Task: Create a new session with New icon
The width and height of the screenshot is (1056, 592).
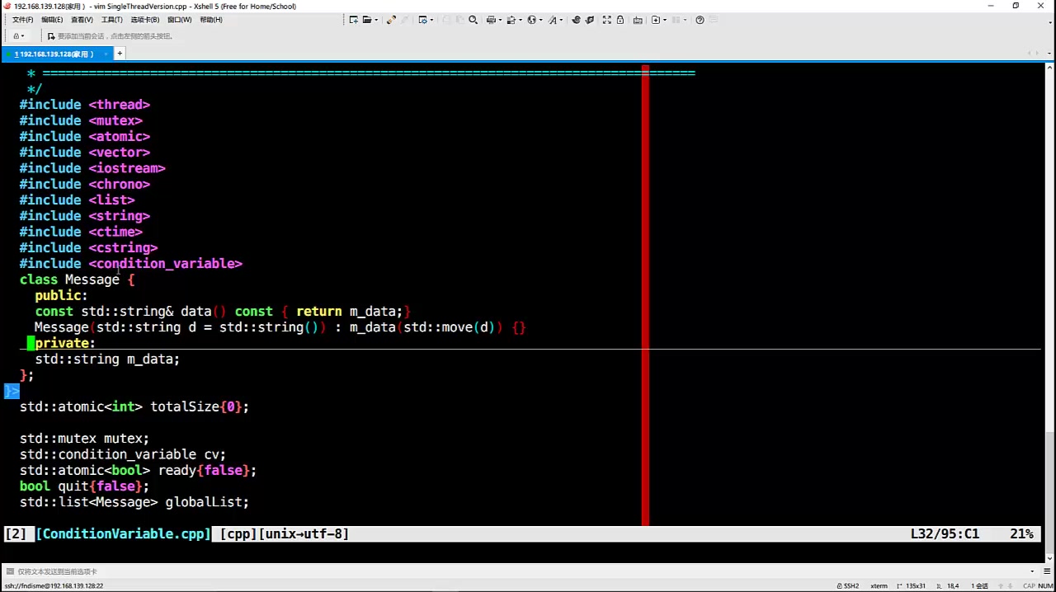Action: [x=353, y=20]
